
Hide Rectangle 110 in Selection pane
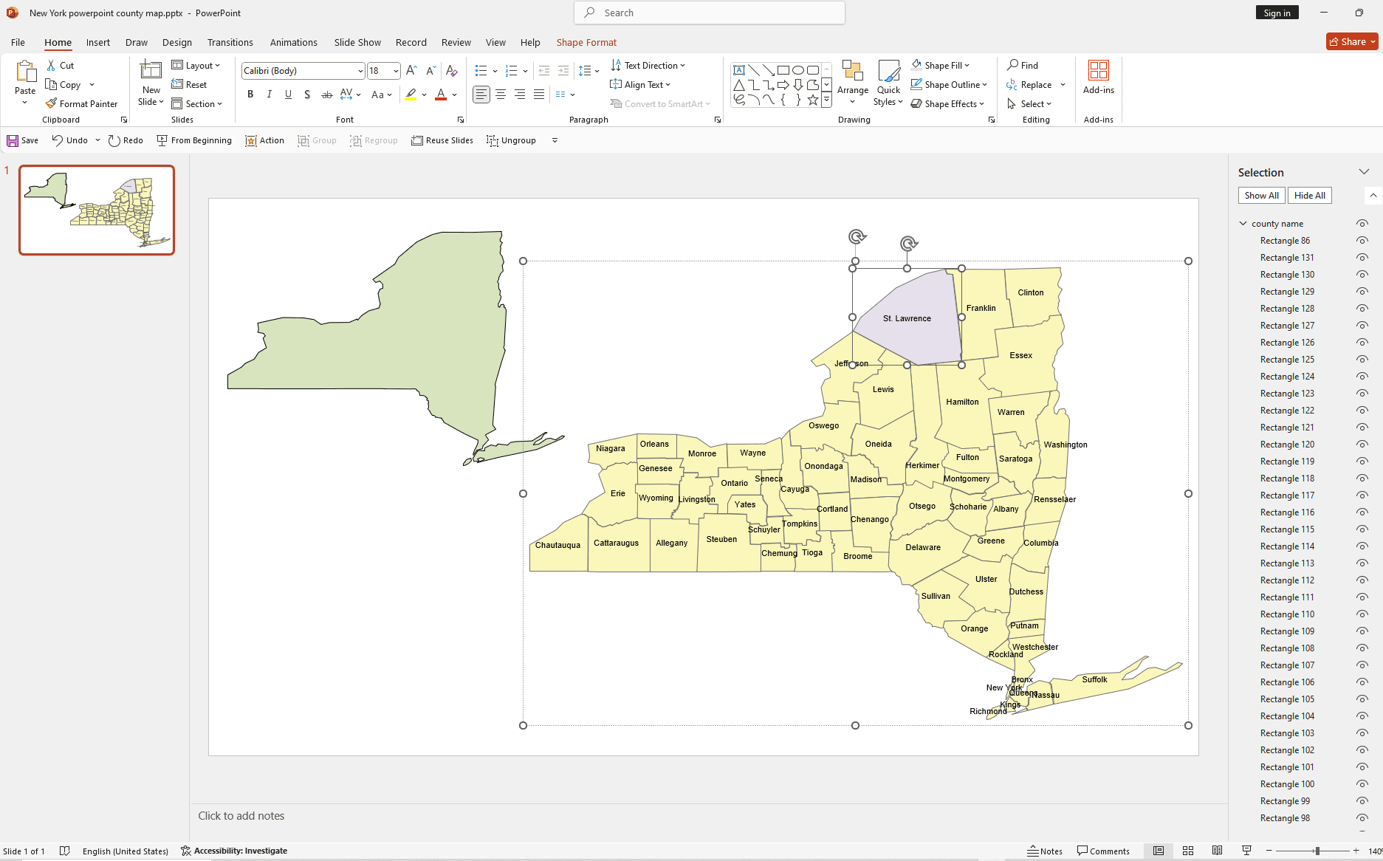(x=1362, y=614)
